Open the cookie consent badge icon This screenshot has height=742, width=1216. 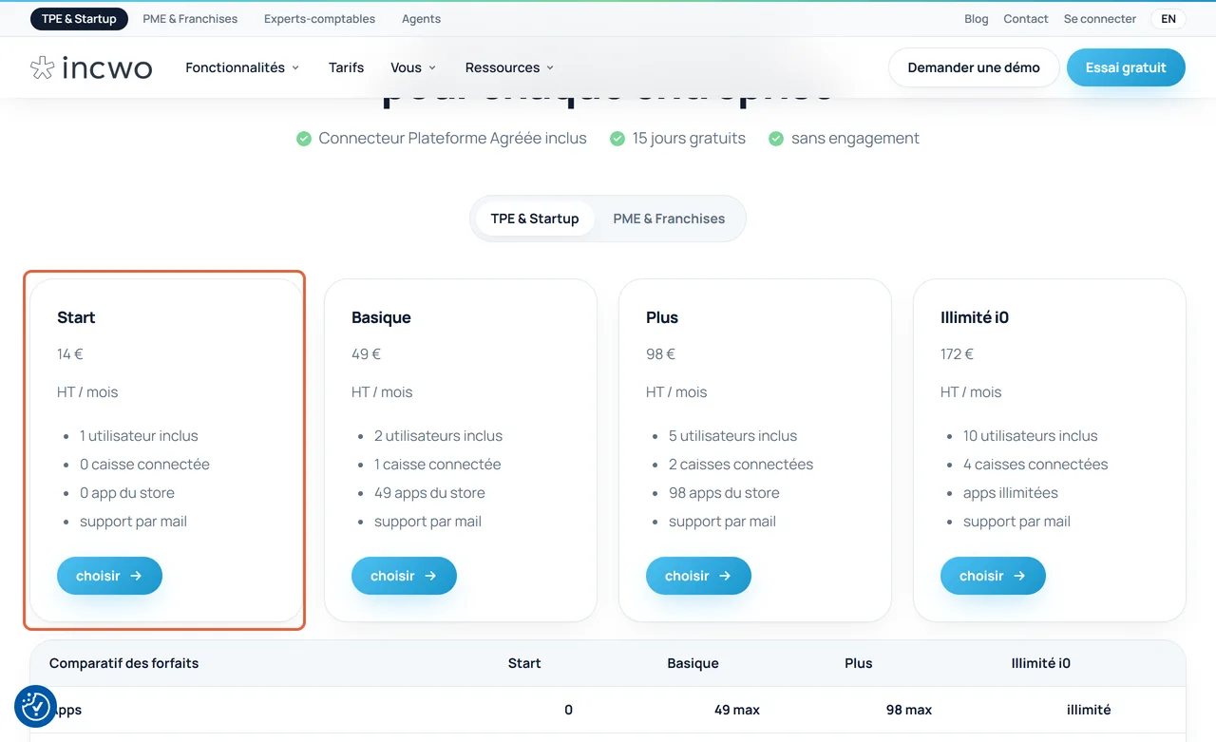tap(36, 707)
